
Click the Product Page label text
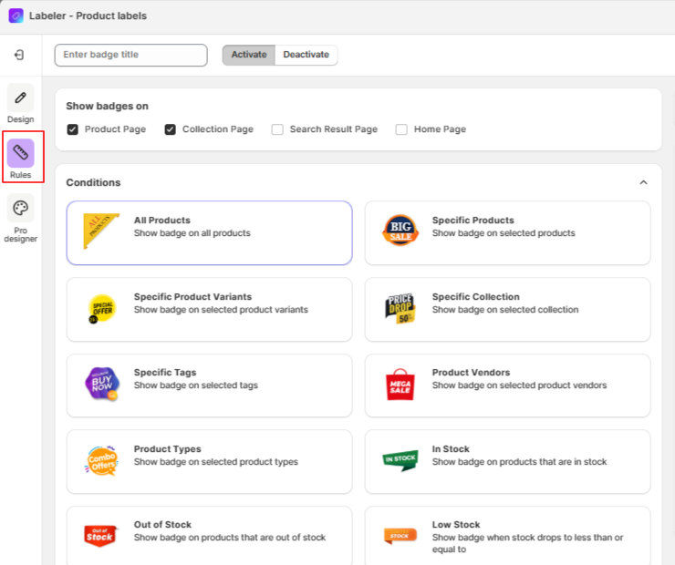coord(115,129)
